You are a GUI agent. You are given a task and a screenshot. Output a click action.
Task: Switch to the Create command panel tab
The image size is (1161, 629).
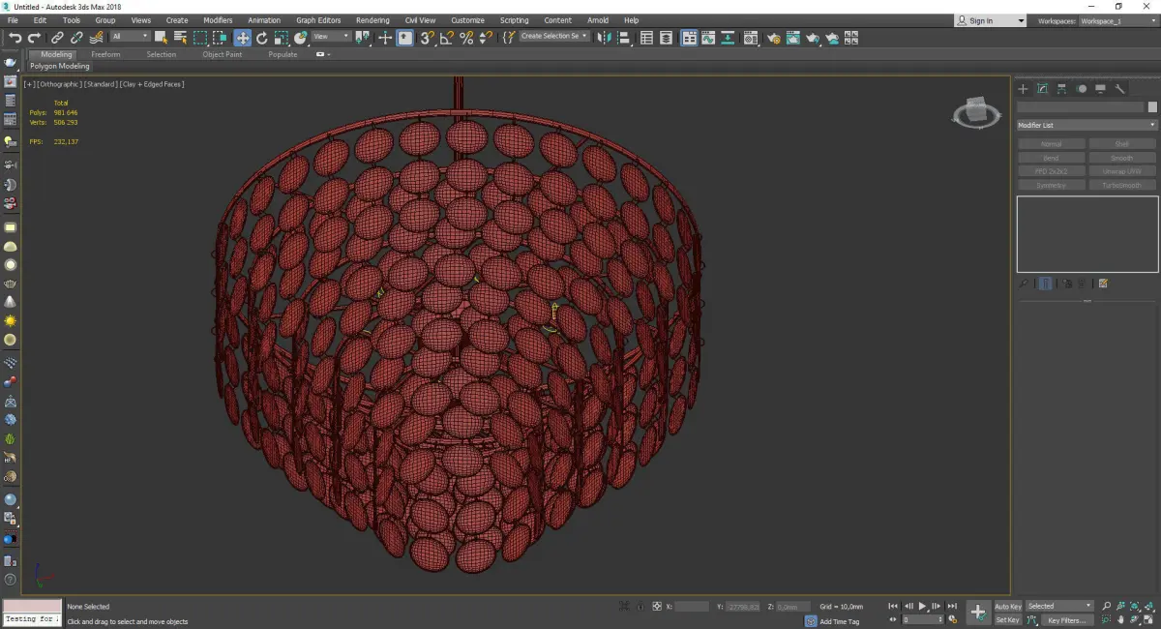1023,89
